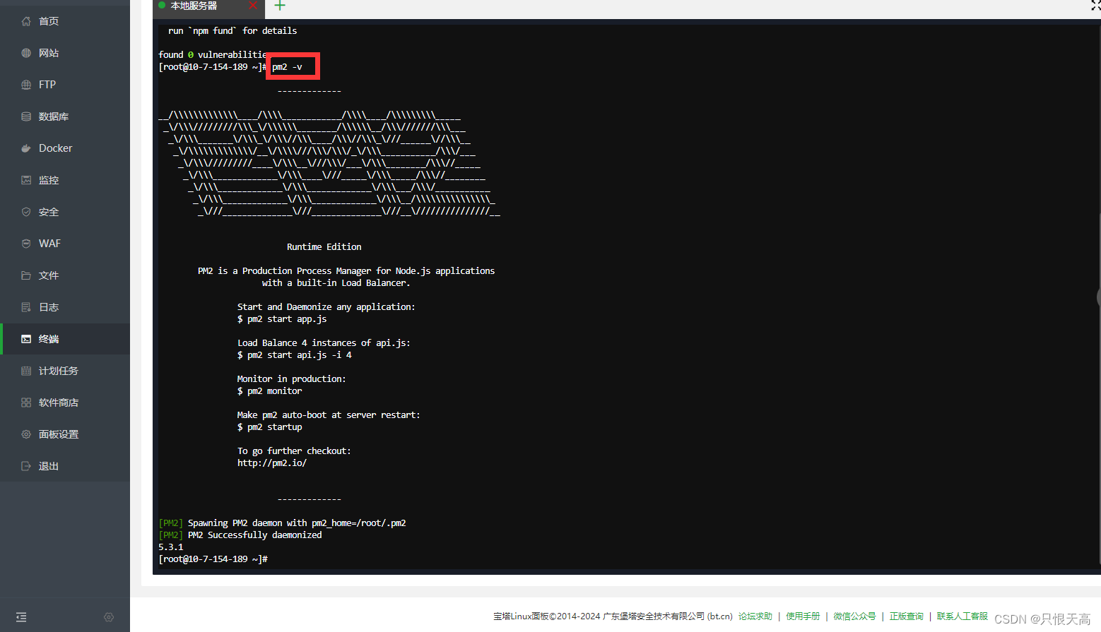Open the 使用手册 footer link

coord(803,616)
